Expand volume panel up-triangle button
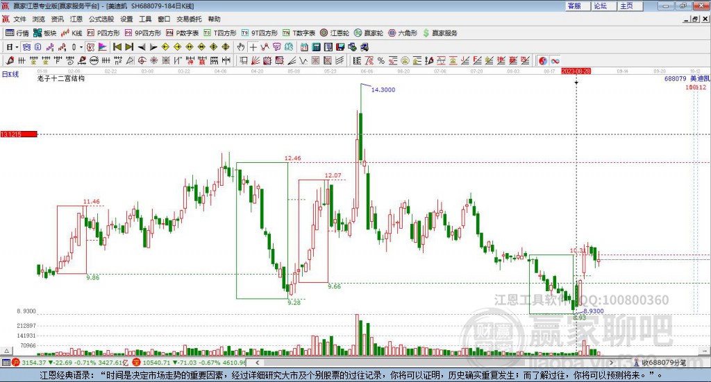Screen dimensions: 711x382 [6, 351]
